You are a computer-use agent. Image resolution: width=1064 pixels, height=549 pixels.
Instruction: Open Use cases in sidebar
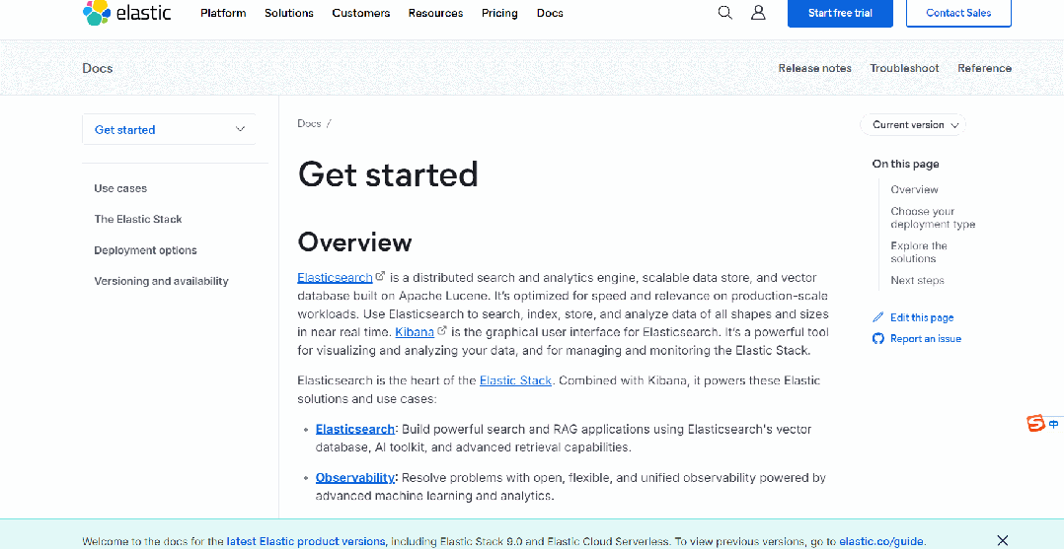[120, 188]
